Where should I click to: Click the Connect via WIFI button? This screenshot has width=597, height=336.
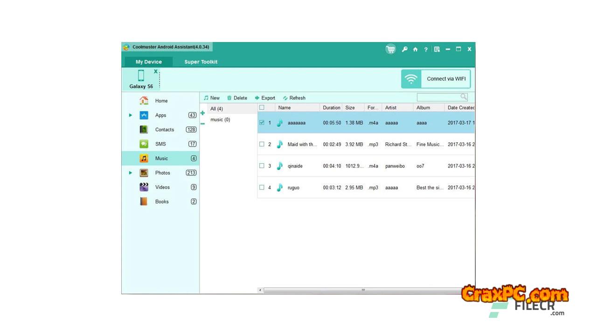436,79
